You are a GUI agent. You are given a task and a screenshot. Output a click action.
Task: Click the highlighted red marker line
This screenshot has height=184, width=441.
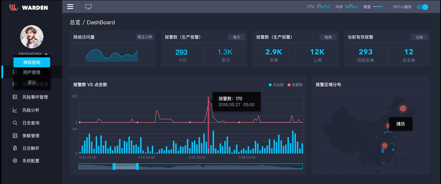coord(208,125)
